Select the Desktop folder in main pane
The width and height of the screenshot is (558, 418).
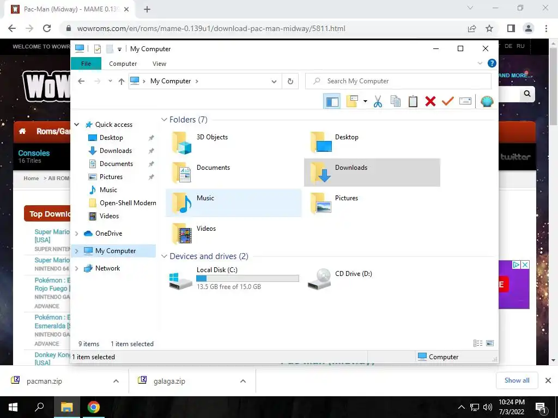tap(372, 142)
